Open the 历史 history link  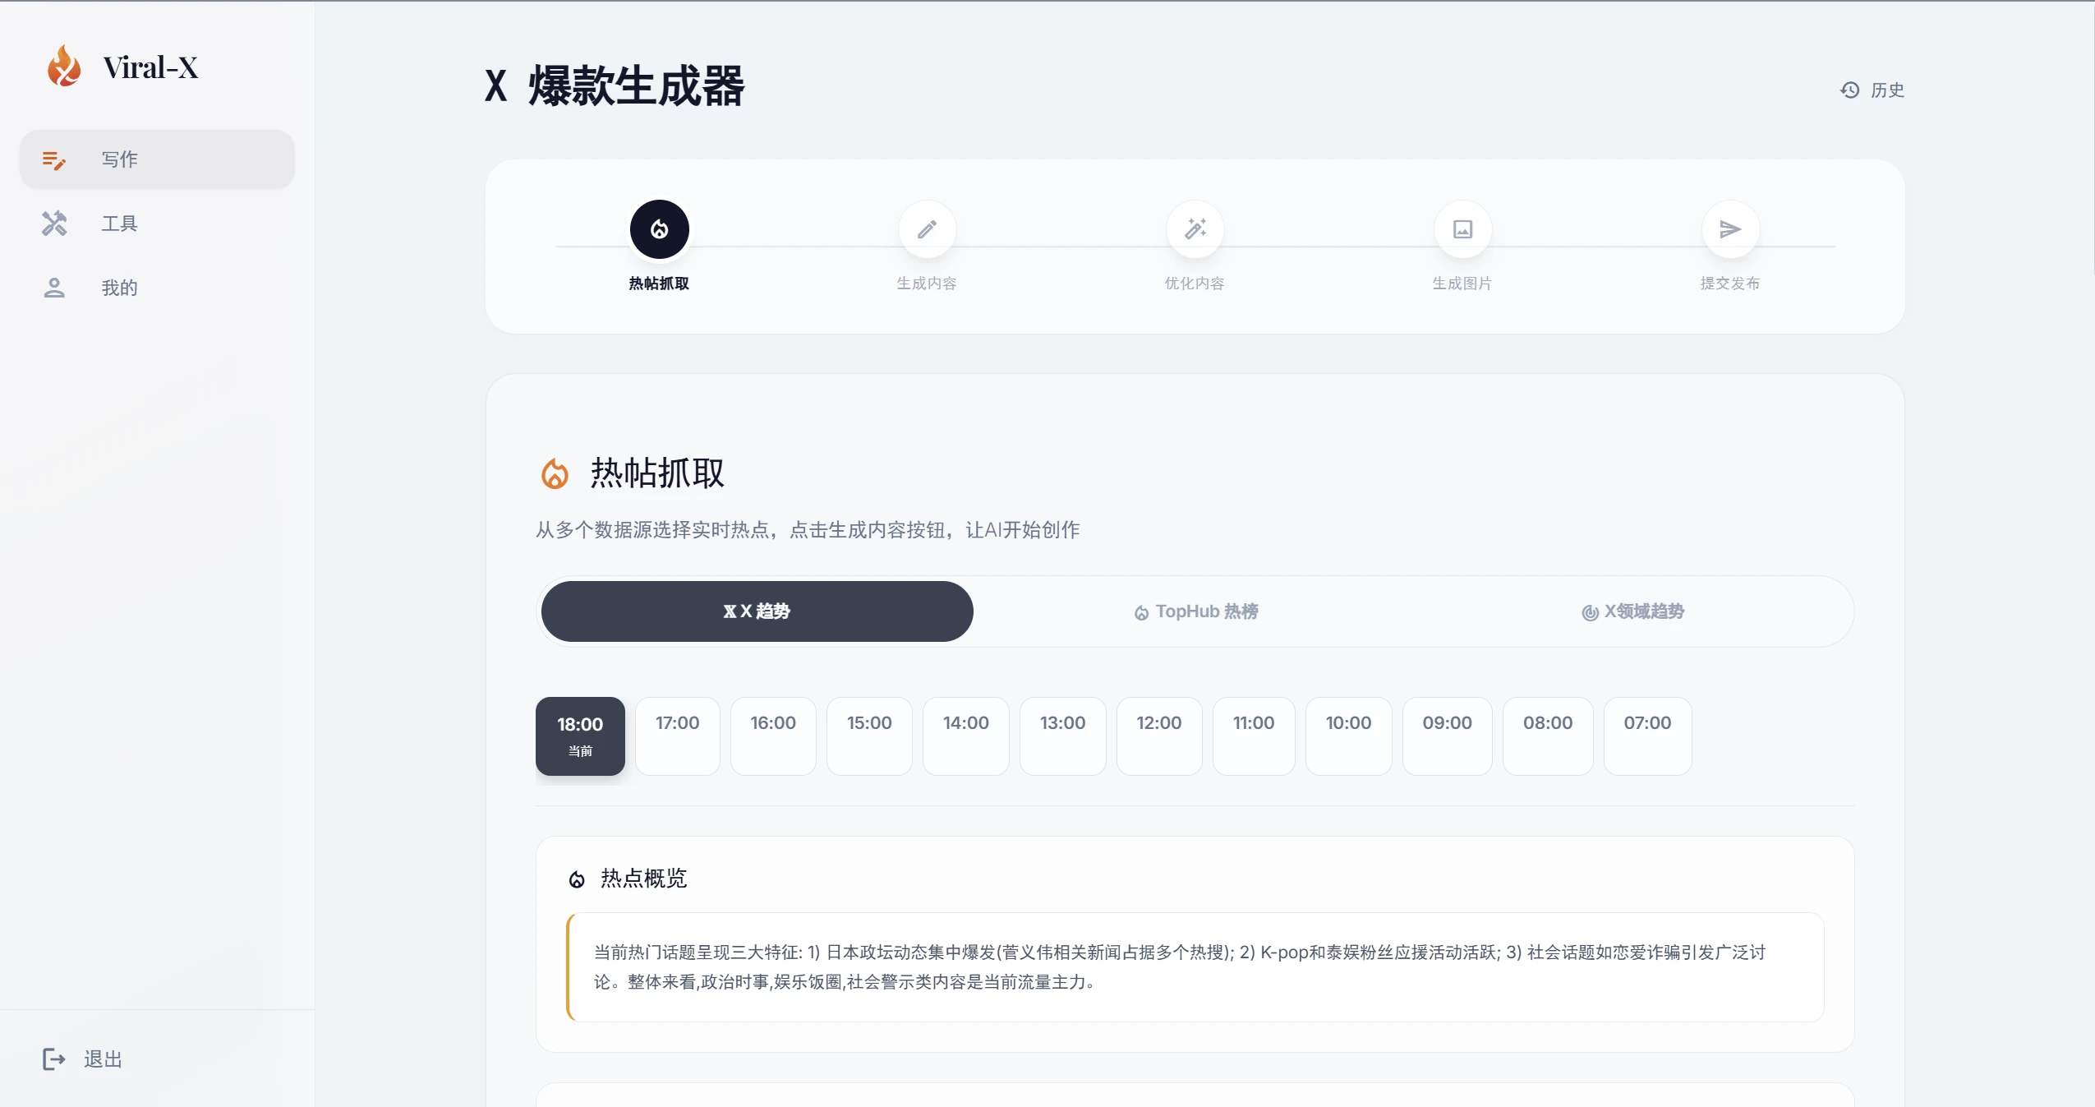click(x=1872, y=90)
